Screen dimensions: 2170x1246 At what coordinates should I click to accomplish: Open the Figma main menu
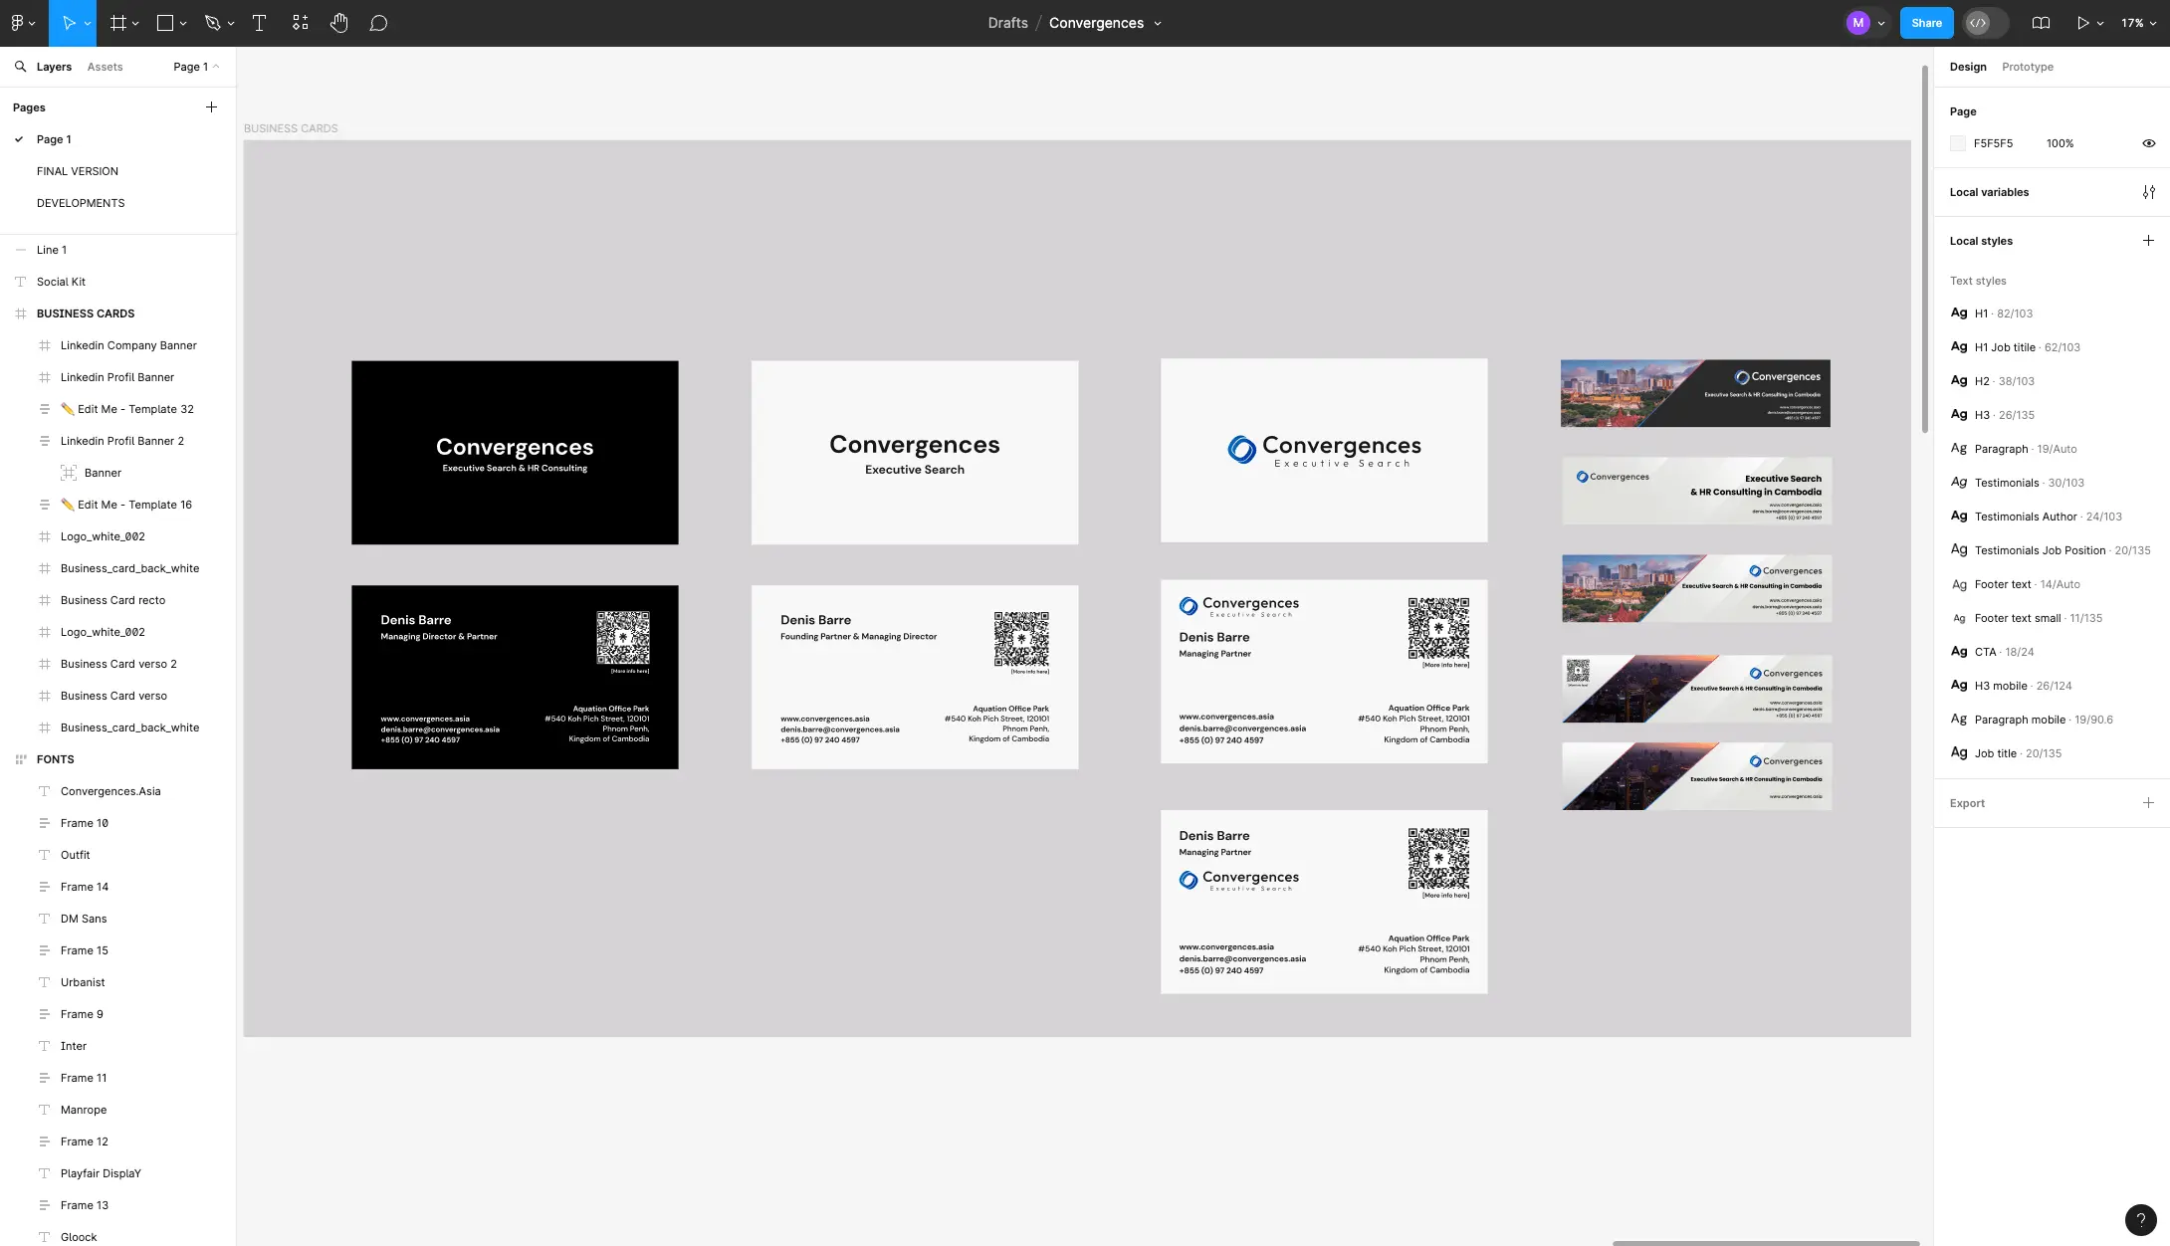pyautogui.click(x=22, y=23)
